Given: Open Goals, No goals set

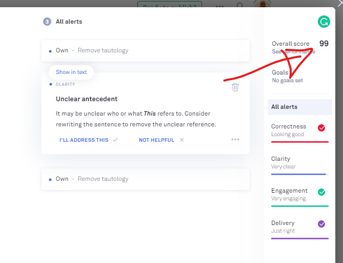Looking at the screenshot, I should (x=288, y=76).
